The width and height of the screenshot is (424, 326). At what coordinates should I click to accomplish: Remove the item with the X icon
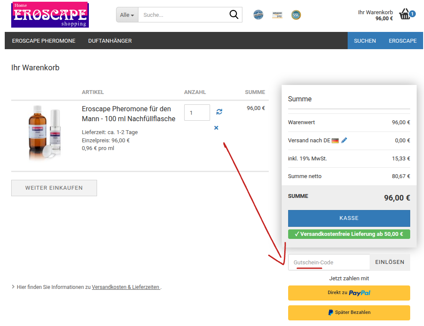216,128
